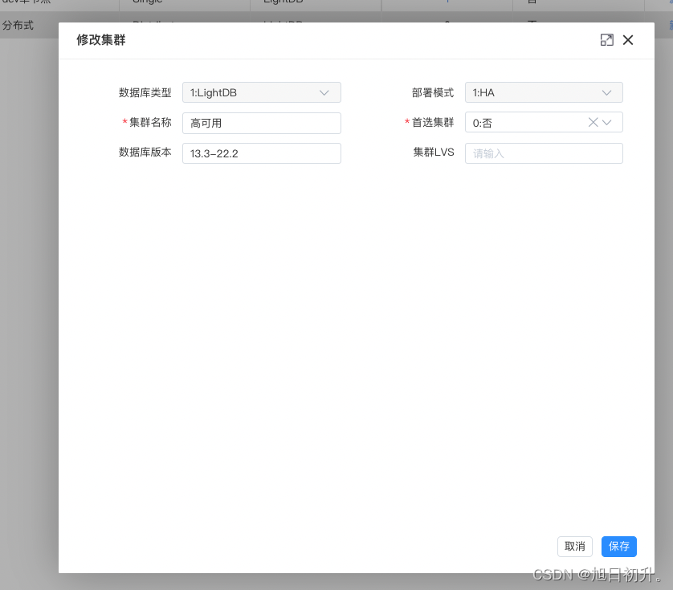673x590 pixels.
Task: Select the 分布式 row in the background table
Action: 20,25
